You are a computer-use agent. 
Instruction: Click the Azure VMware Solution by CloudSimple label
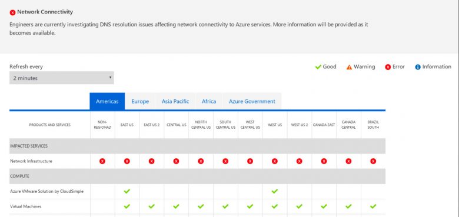point(47,191)
